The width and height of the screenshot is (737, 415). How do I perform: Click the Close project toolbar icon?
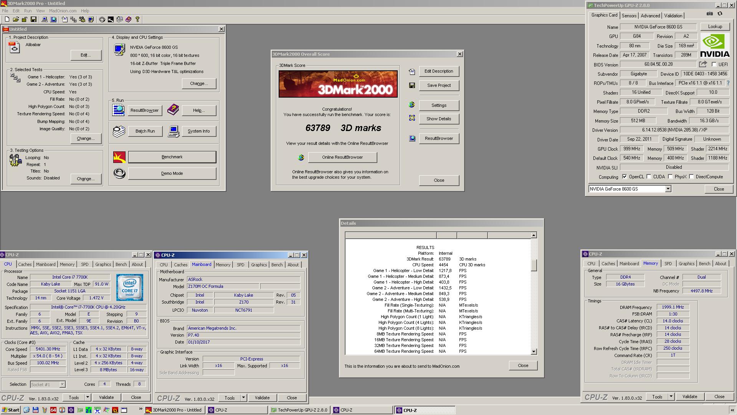coord(25,19)
